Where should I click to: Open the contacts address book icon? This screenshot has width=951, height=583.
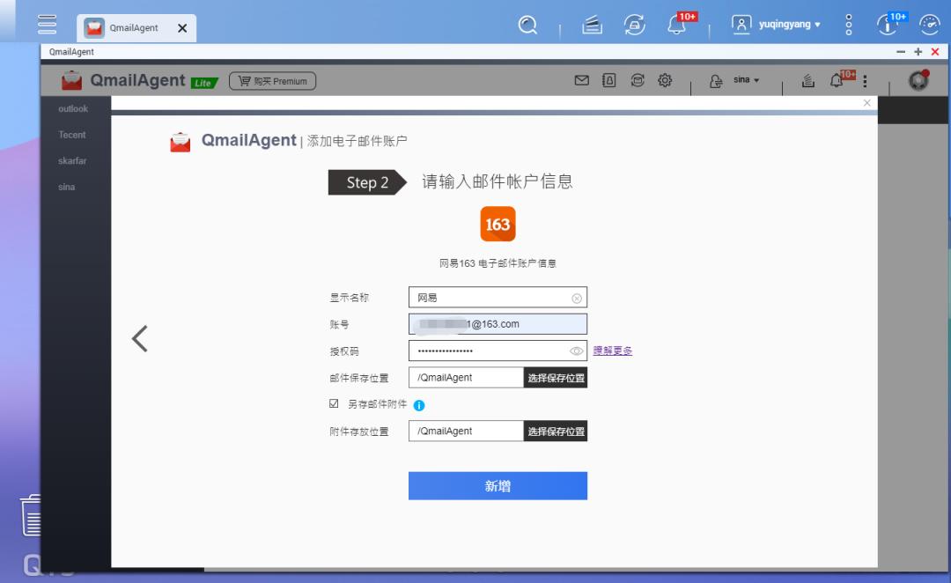tap(608, 80)
